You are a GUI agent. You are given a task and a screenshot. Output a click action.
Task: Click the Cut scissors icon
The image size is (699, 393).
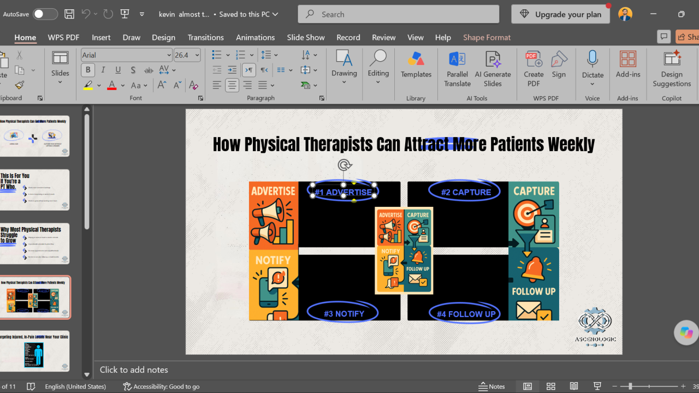(20, 55)
